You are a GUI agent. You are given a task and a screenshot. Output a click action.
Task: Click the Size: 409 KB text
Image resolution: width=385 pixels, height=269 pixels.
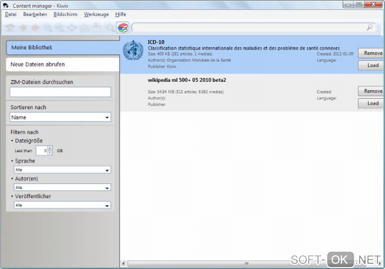[x=180, y=54]
